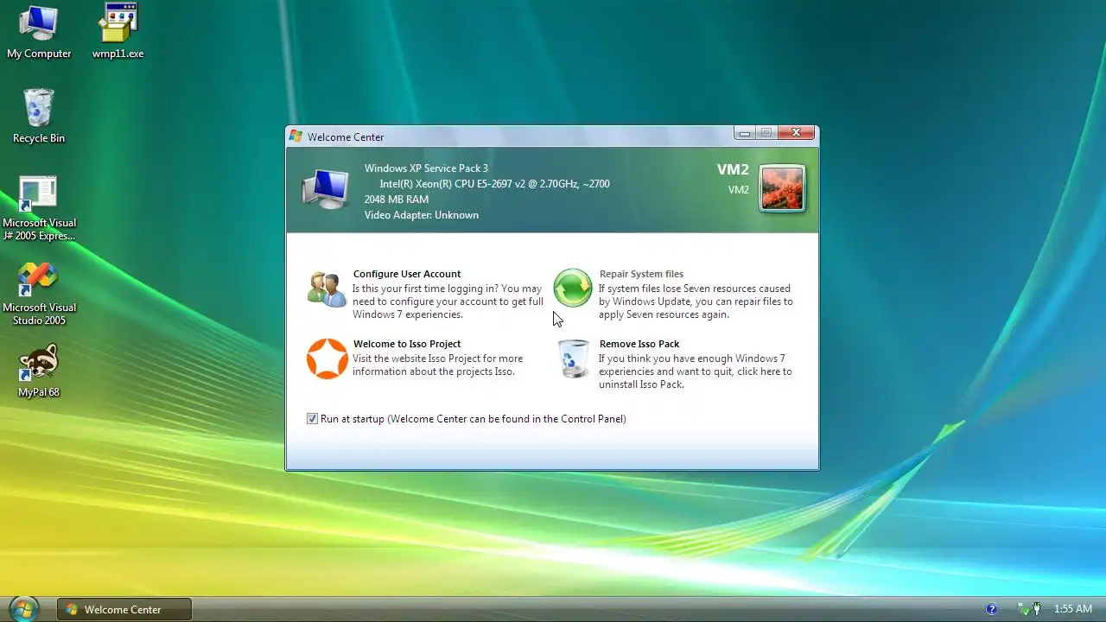Click the orange Isso Project star icon
The image size is (1106, 622).
[x=327, y=359]
